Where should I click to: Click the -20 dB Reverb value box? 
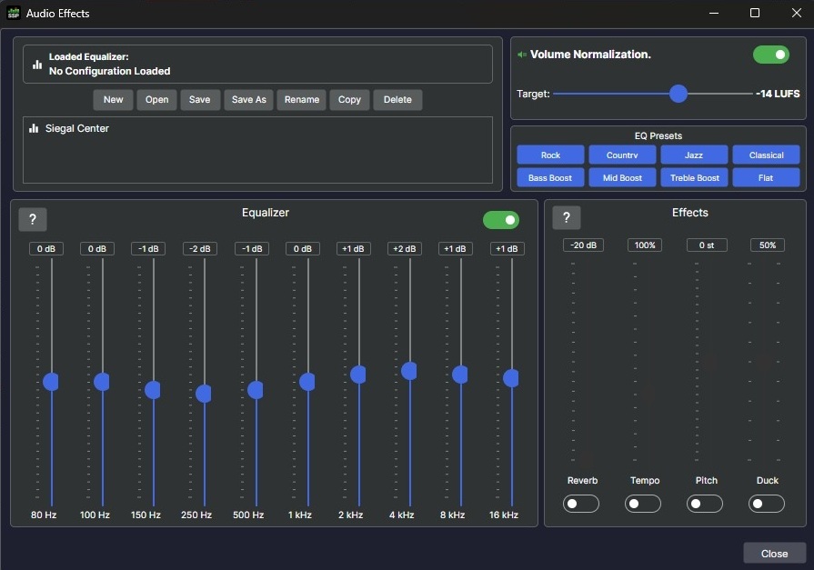click(583, 245)
